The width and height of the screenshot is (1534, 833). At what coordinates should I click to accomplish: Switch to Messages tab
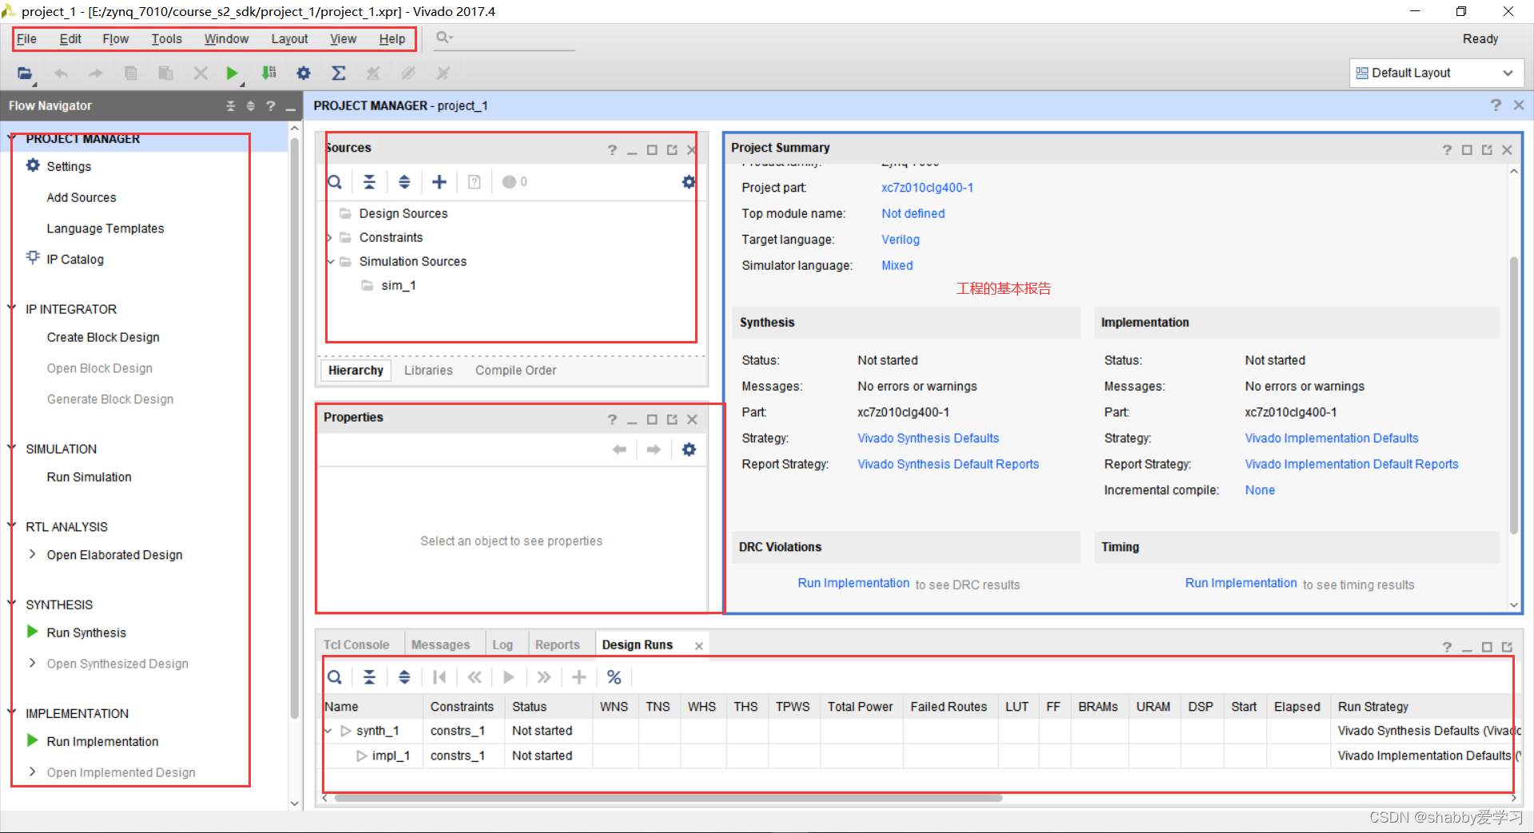[x=440, y=645]
